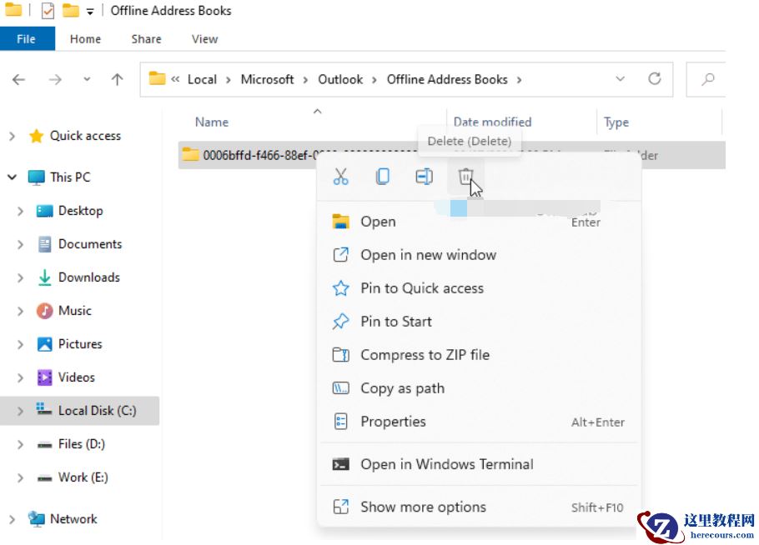Switch to the Home ribbon tab
The width and height of the screenshot is (759, 545).
tap(85, 38)
